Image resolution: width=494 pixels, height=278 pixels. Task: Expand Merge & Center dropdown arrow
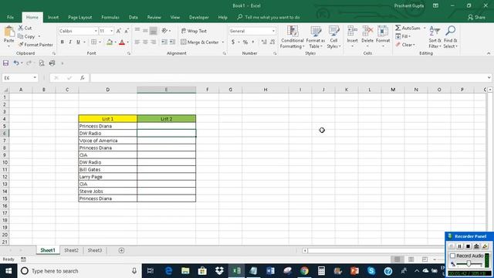click(223, 42)
